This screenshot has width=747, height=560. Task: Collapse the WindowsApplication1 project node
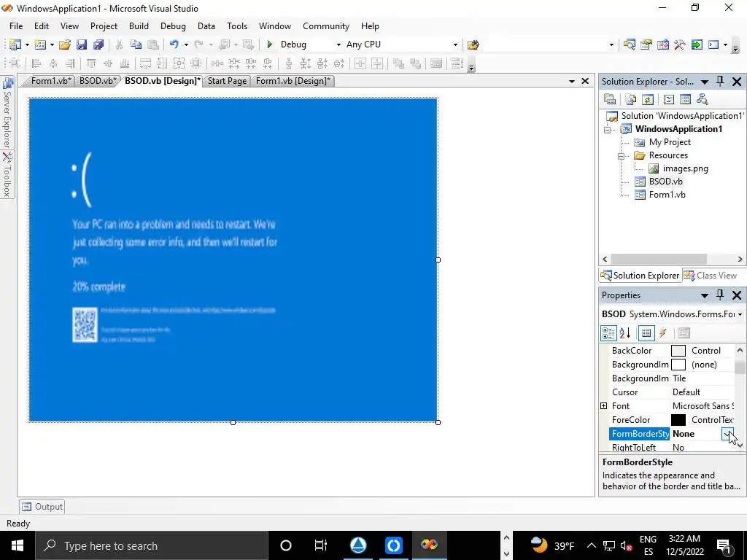(607, 130)
